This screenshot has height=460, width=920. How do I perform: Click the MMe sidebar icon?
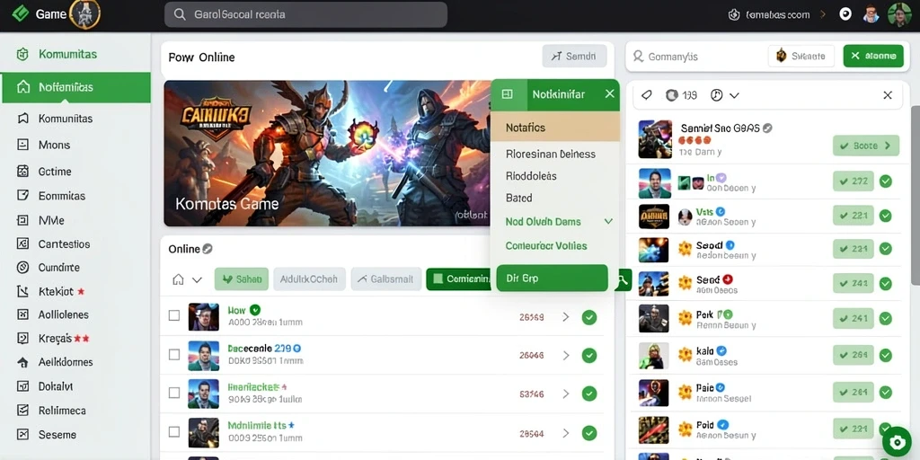[x=22, y=221]
